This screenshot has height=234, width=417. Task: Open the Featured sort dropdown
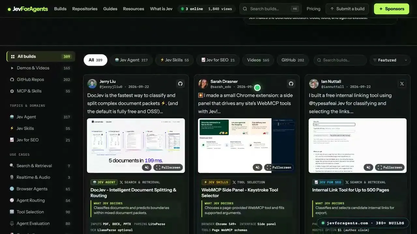click(390, 60)
